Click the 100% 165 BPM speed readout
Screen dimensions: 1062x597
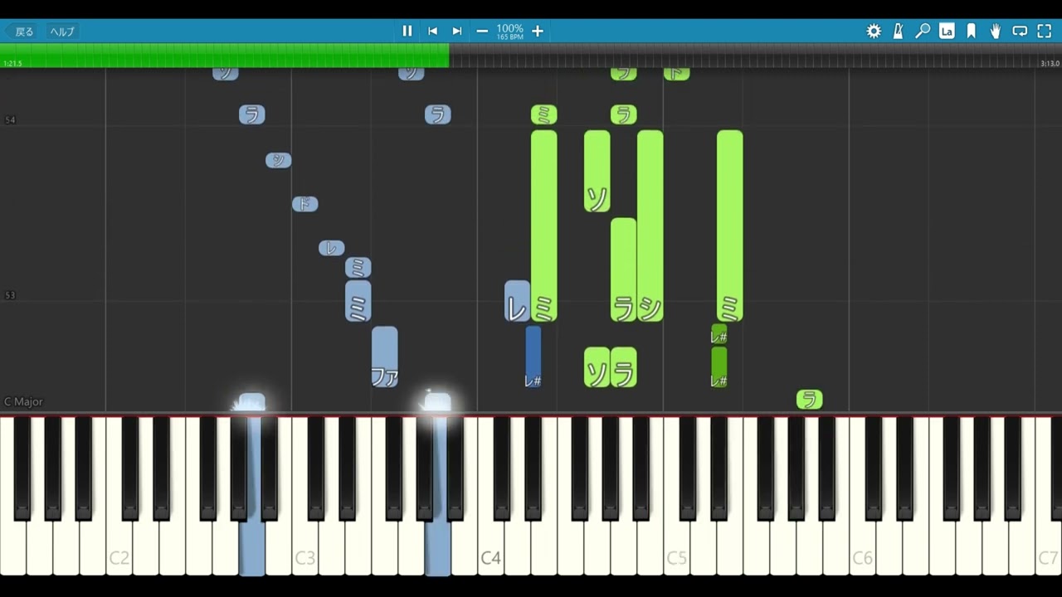point(509,32)
